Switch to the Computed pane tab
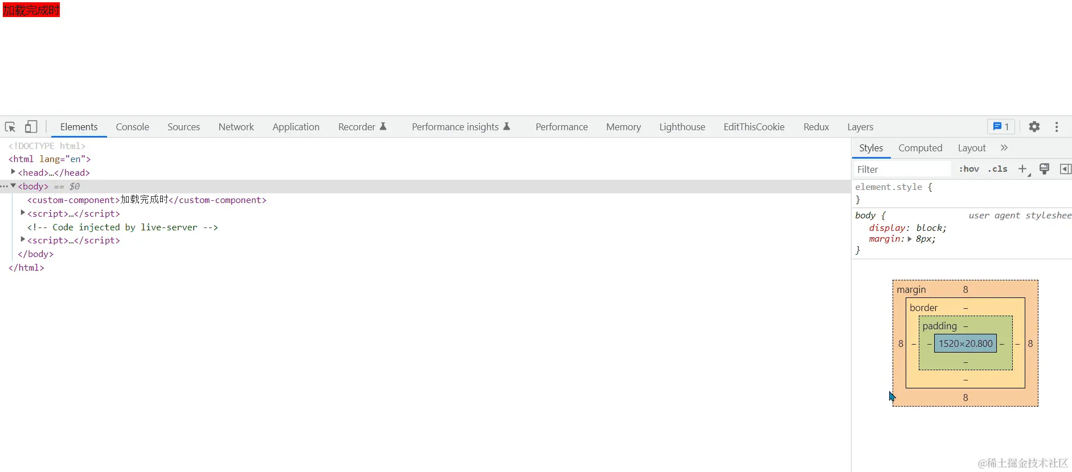The height and width of the screenshot is (472, 1072). 920,148
